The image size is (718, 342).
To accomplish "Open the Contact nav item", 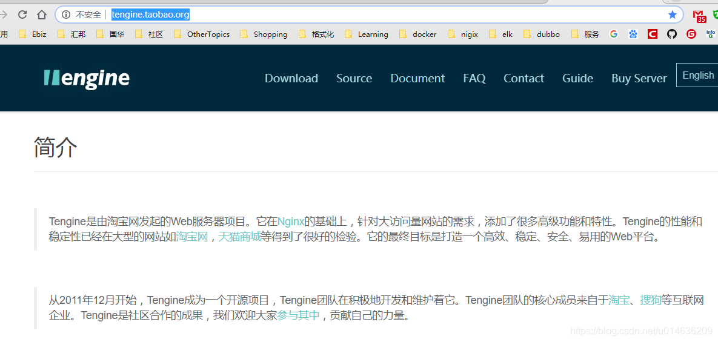I will tap(524, 78).
